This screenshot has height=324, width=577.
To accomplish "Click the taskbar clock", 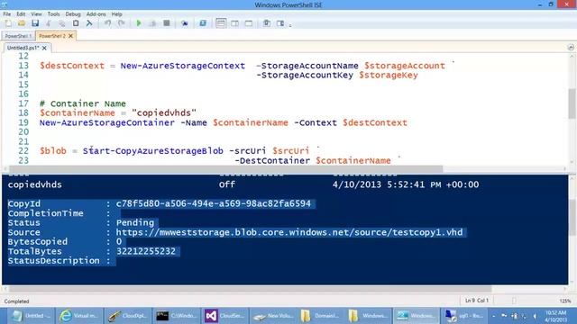I will click(x=555, y=316).
